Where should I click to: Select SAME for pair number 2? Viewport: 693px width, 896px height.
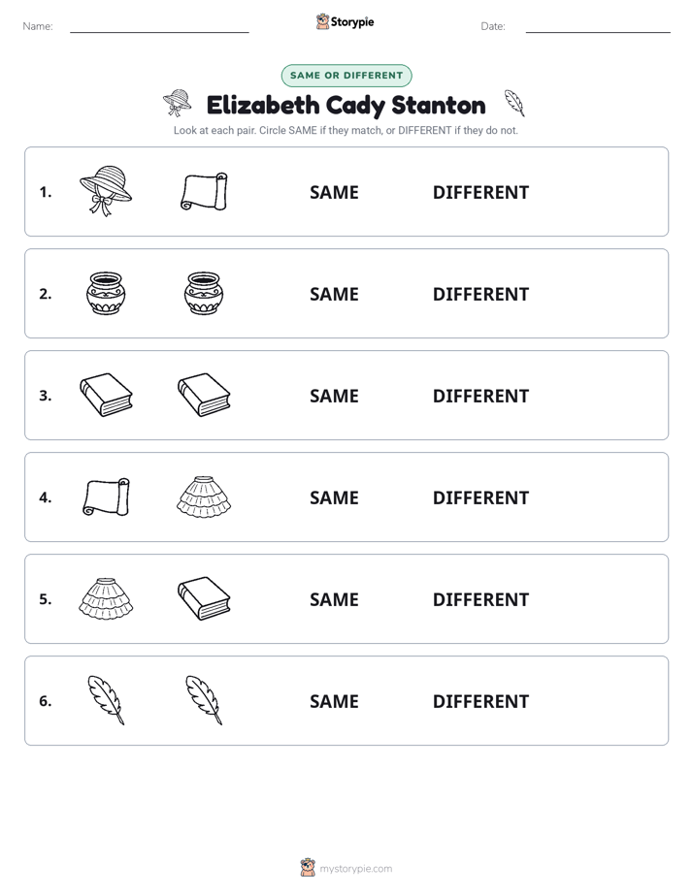[334, 294]
